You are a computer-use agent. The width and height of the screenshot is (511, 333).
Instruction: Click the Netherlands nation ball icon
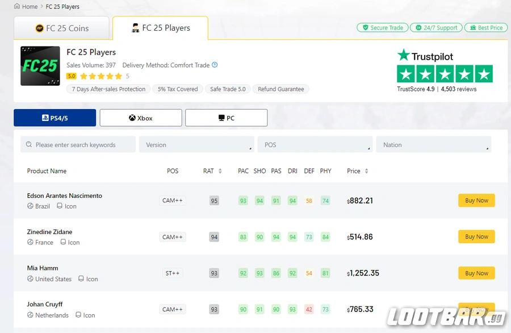30,315
